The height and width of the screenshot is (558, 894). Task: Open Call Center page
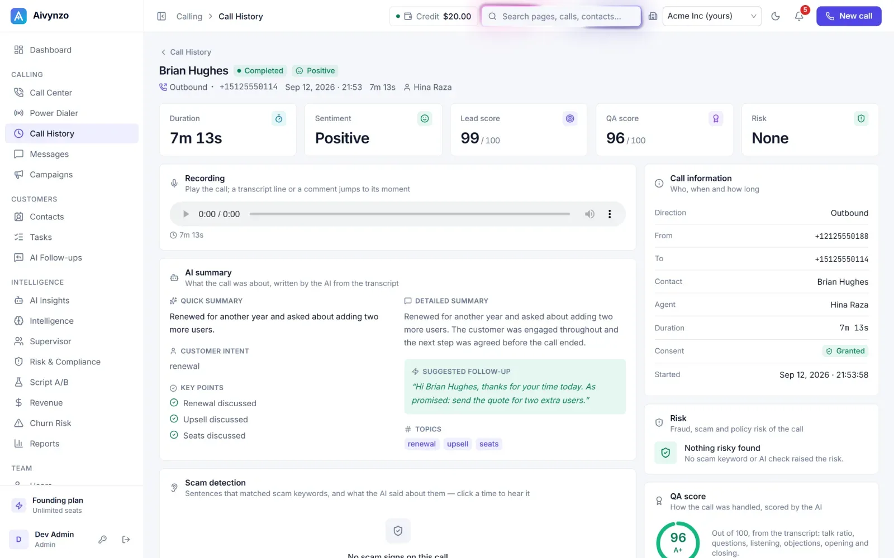pyautogui.click(x=72, y=93)
